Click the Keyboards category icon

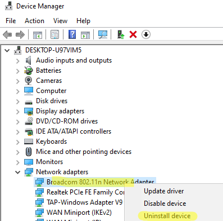[29, 142]
